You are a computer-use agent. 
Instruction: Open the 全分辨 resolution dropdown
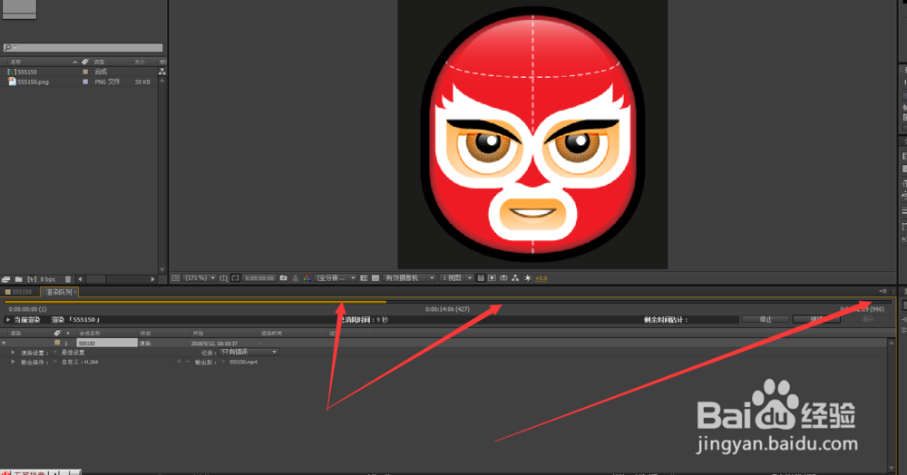click(x=335, y=278)
